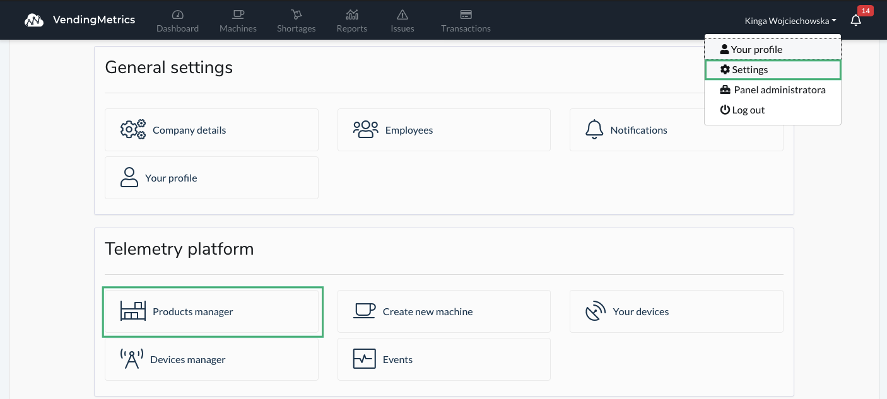Click the Products manager shelf icon
Viewport: 887px width, 399px height.
tap(133, 311)
